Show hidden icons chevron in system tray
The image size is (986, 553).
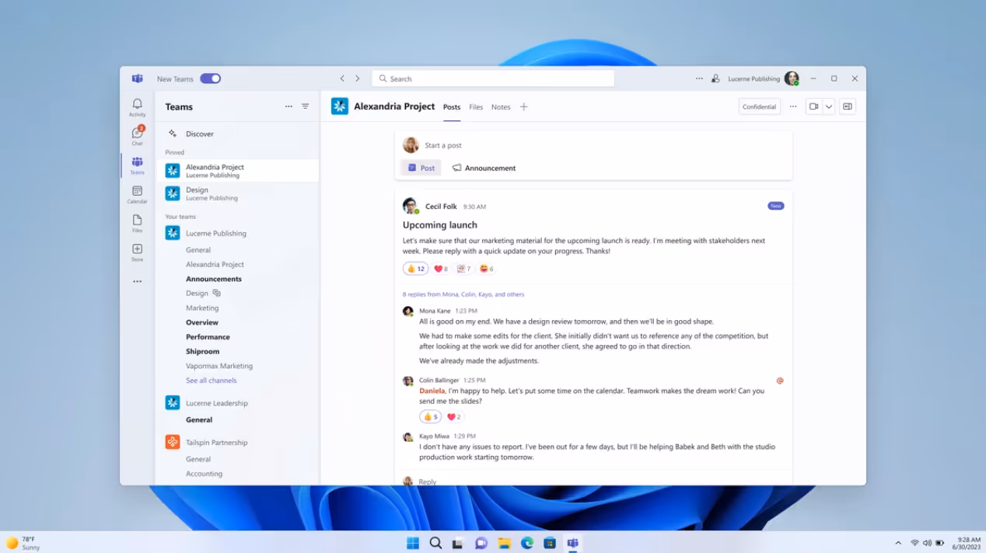click(x=898, y=543)
